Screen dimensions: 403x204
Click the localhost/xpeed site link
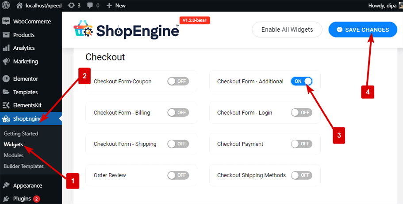[42, 5]
